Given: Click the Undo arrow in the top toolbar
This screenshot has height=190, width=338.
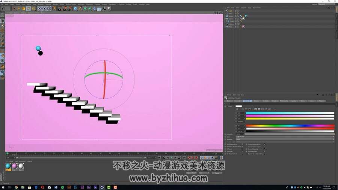Looking at the screenshot, I should click(4, 9).
